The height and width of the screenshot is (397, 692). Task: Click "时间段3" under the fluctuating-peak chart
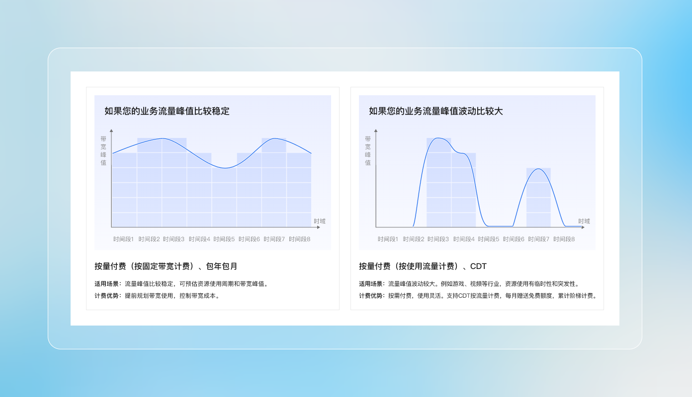(438, 239)
